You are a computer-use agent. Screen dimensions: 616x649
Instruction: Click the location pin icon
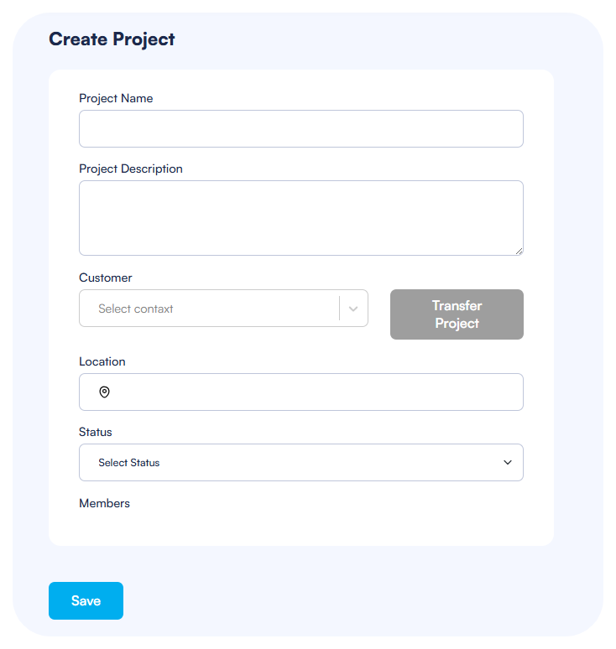(105, 392)
